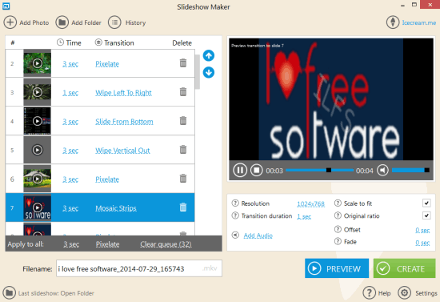Click the Add Audio link

pos(258,236)
